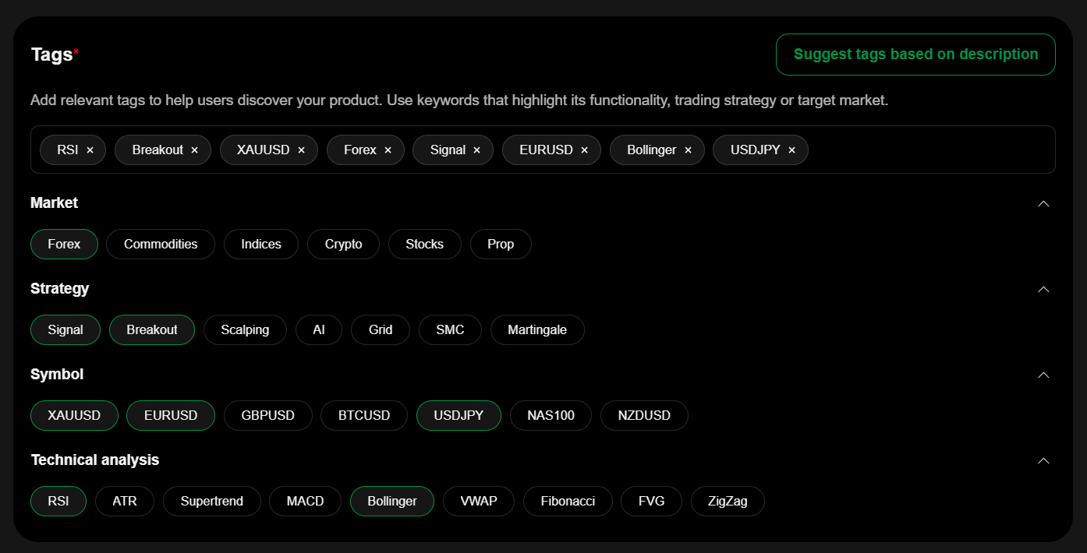Click the x on the Signal tag
Viewport: 1087px width, 553px height.
pos(477,150)
